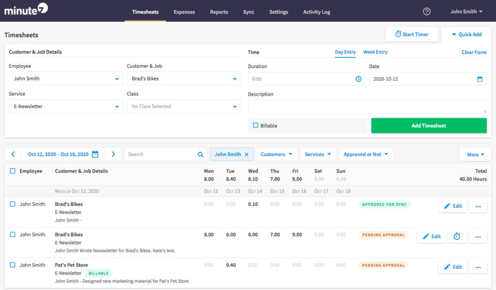Check the select-all Employee header checkbox
This screenshot has height=290, width=496.
point(13,171)
